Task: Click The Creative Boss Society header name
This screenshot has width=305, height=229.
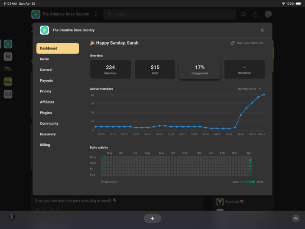Action: point(65,14)
